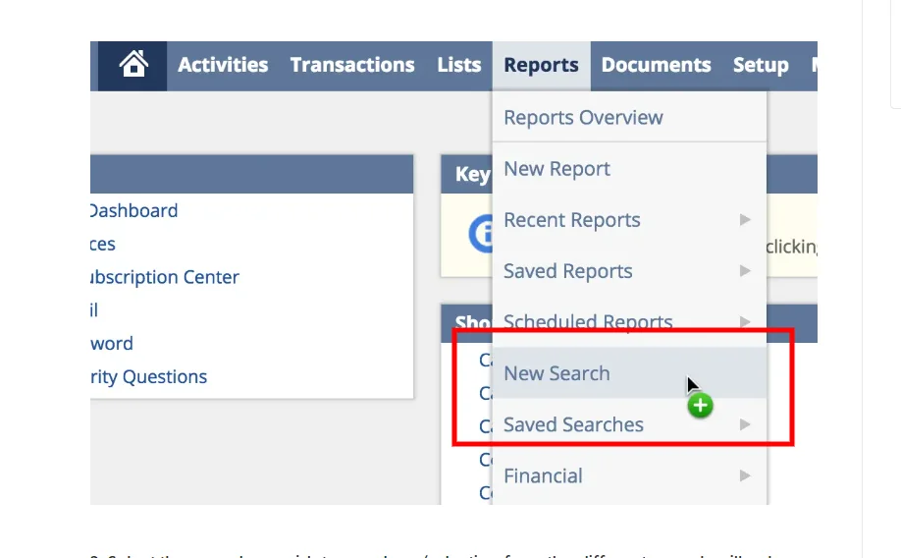Open the Setup menu
The height and width of the screenshot is (558, 901).
(761, 66)
